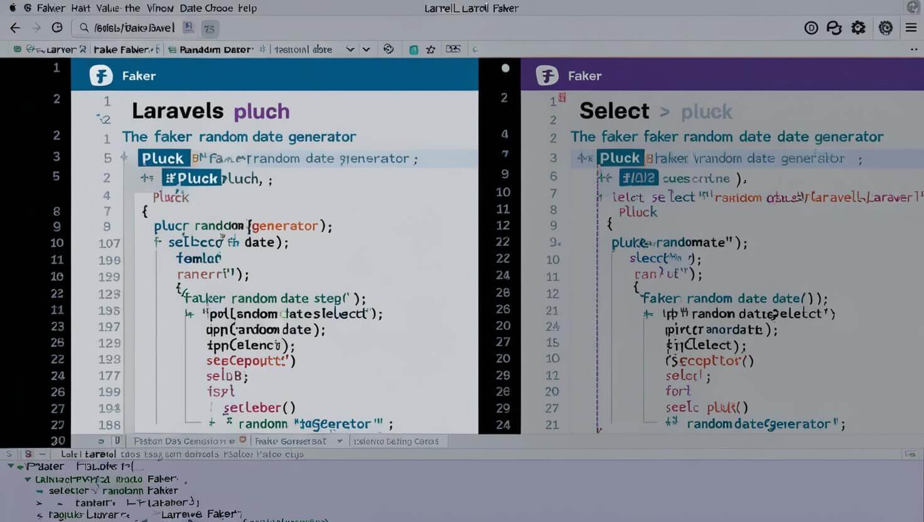This screenshot has height=522, width=924.
Task: Click the profile account icon in the browser toolbar
Action: point(834,28)
